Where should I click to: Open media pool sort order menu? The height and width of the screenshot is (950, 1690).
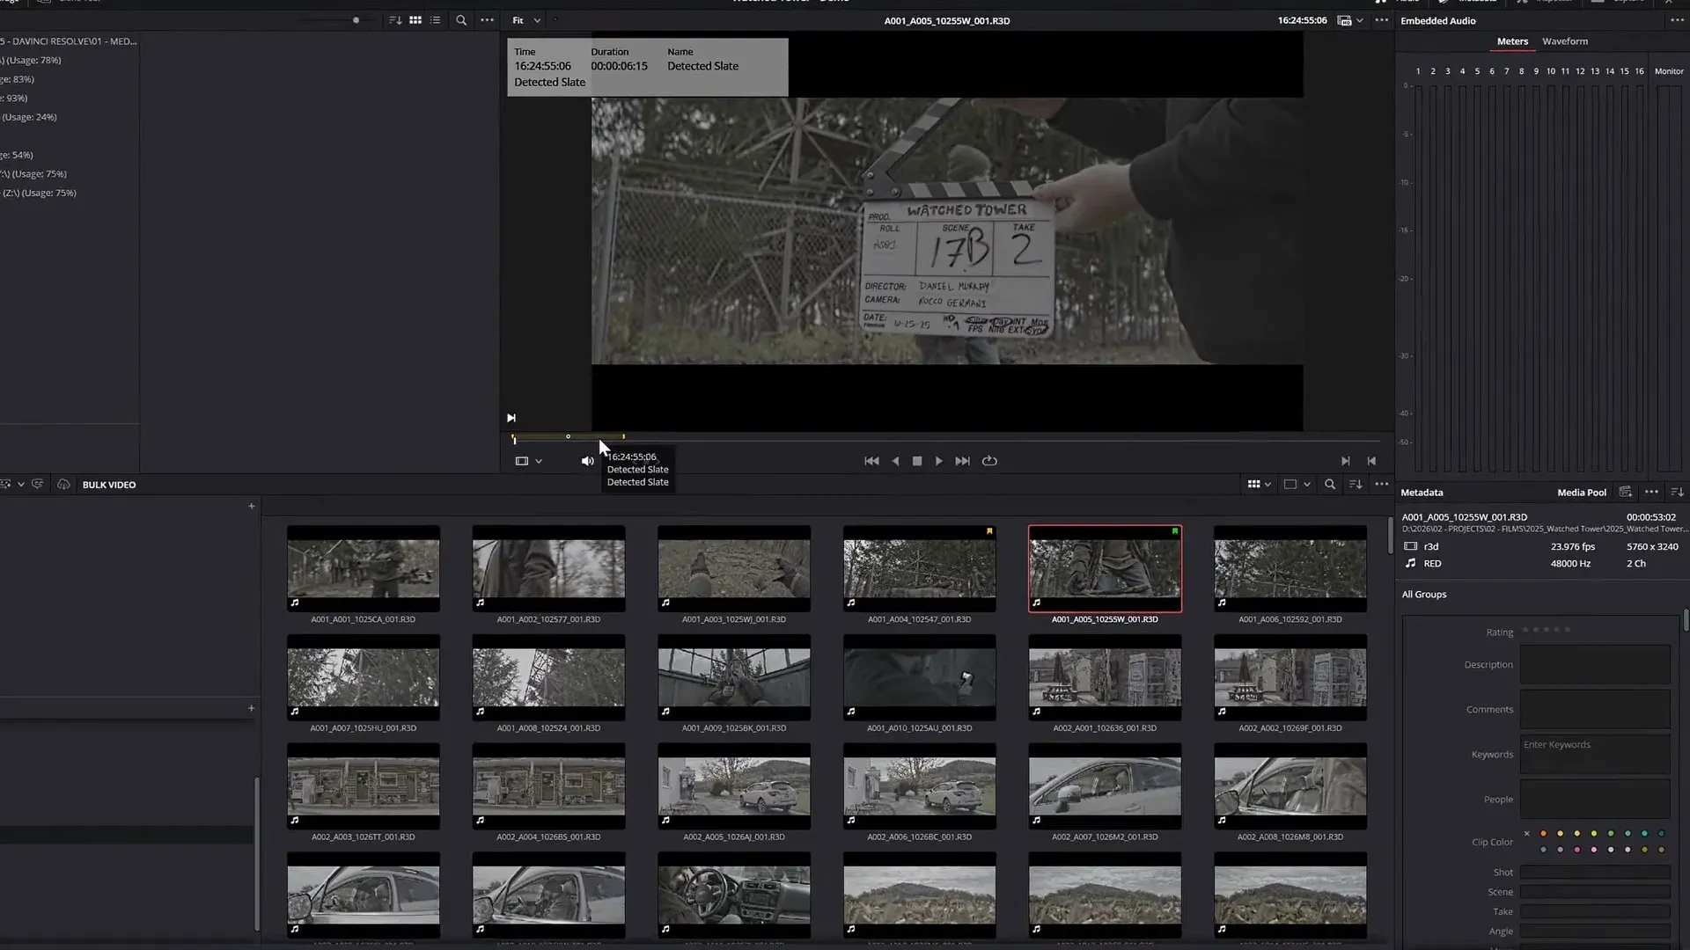pos(1356,484)
